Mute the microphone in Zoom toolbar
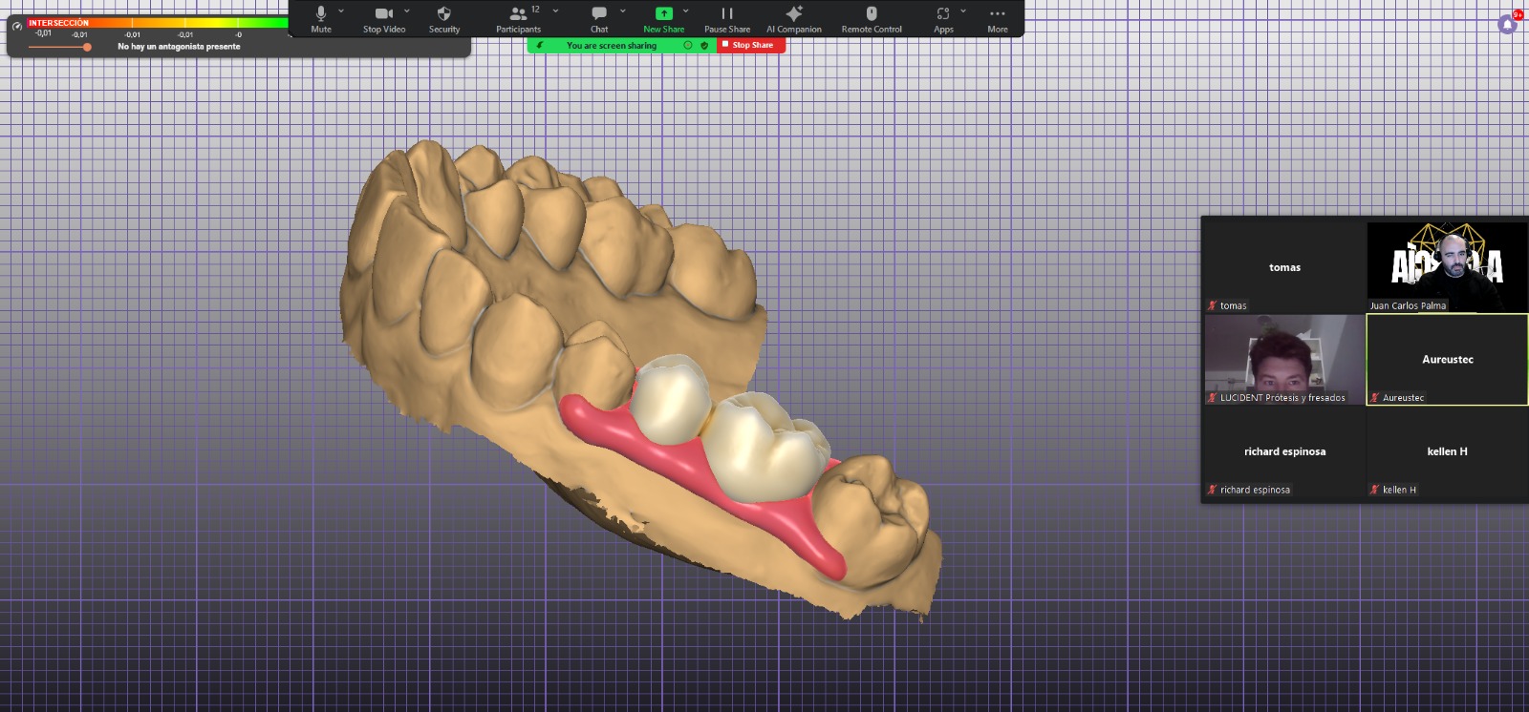 [x=321, y=18]
